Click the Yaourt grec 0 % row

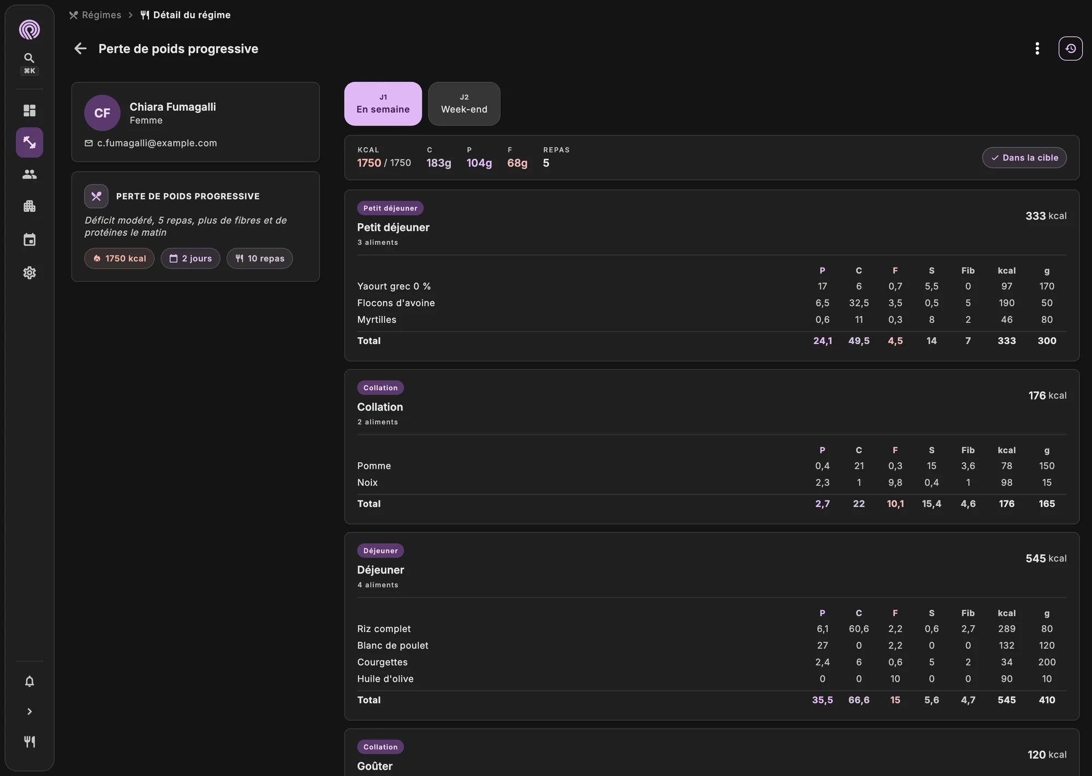coord(711,286)
